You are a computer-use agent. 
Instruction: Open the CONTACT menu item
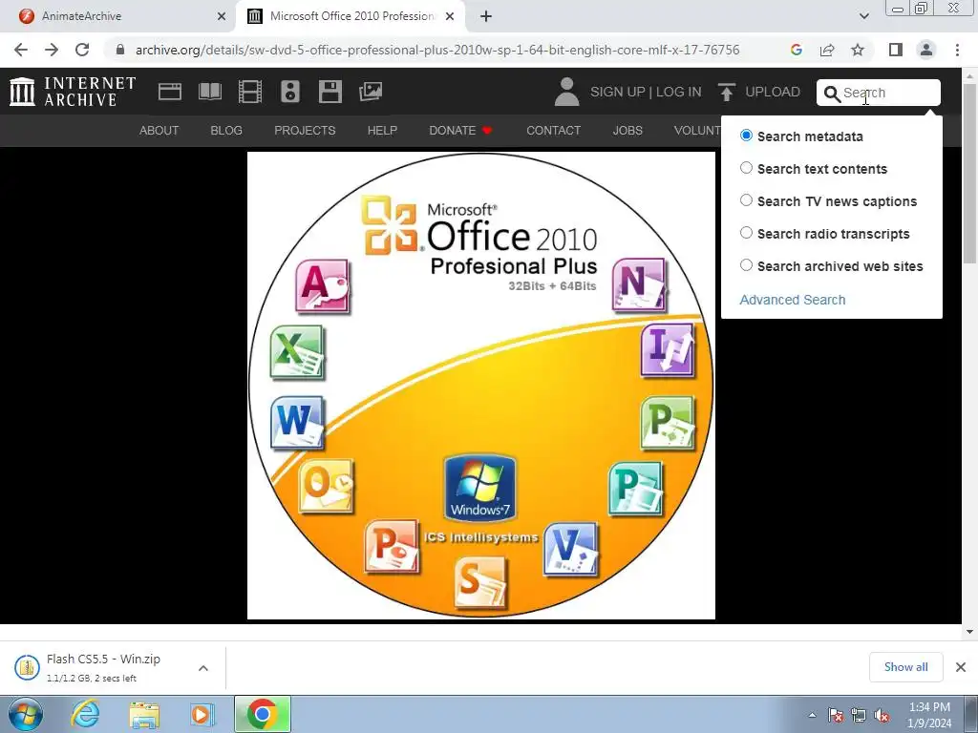(553, 130)
